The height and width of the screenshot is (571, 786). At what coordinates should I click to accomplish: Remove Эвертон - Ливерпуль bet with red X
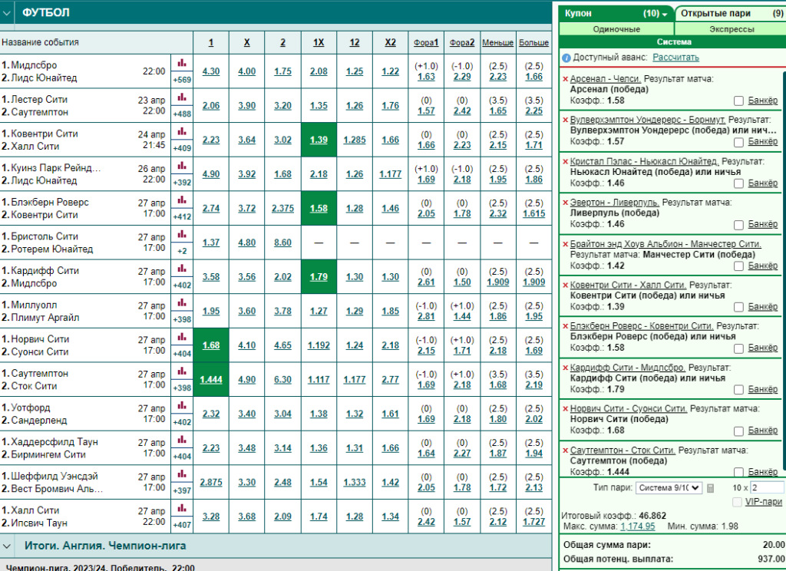coord(566,203)
